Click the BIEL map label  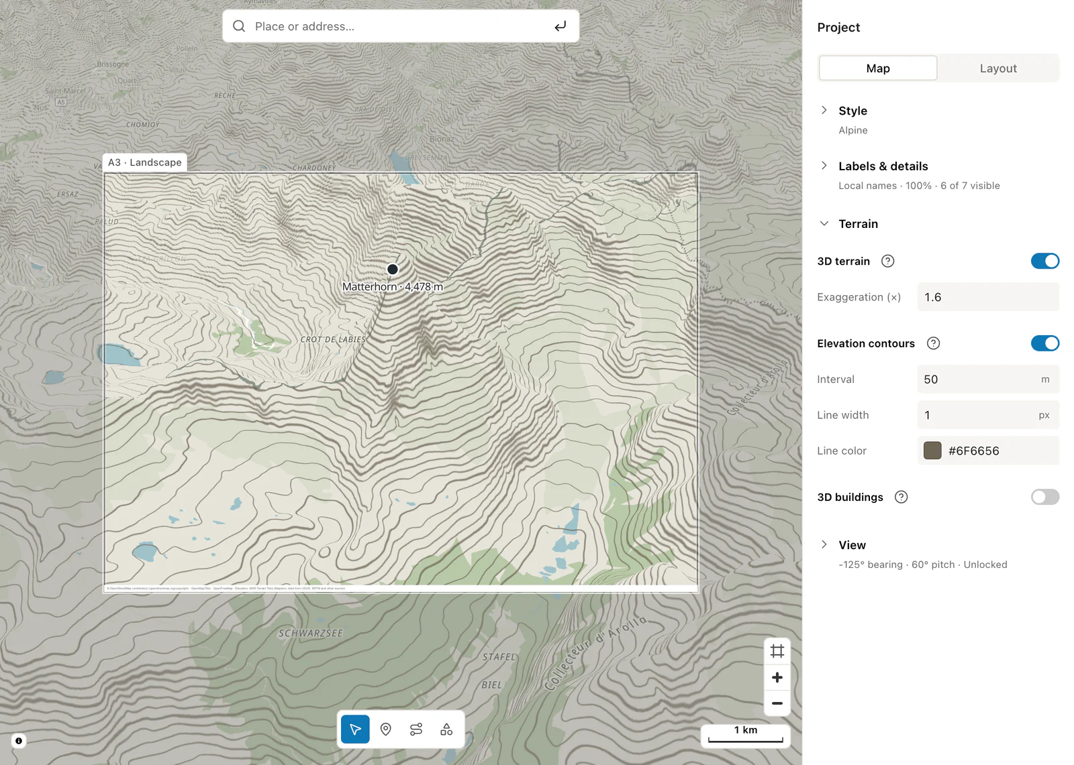491,685
